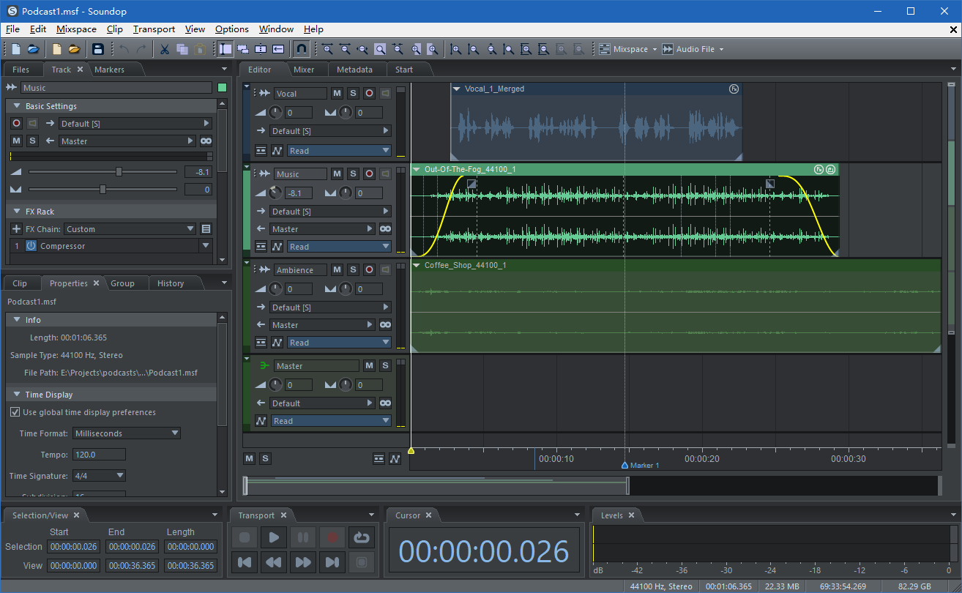
Task: Click the Snapping magnet icon in toolbar
Action: 301,49
